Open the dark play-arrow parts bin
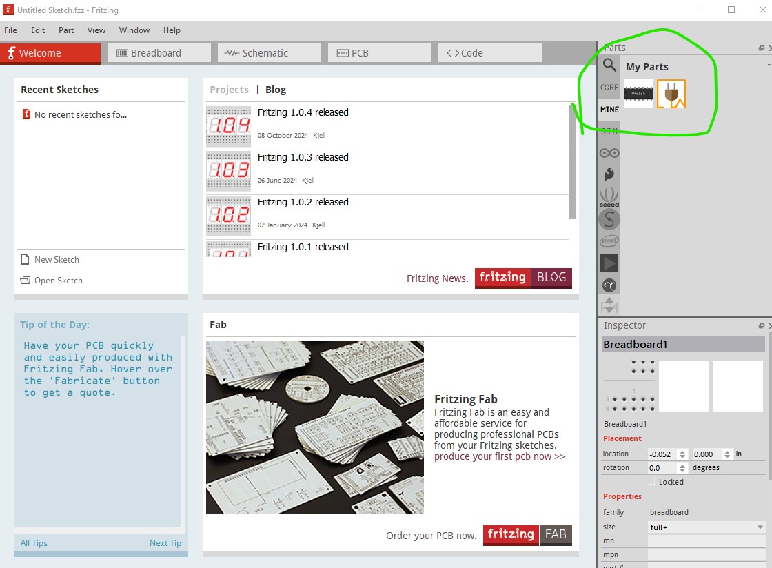 609,263
